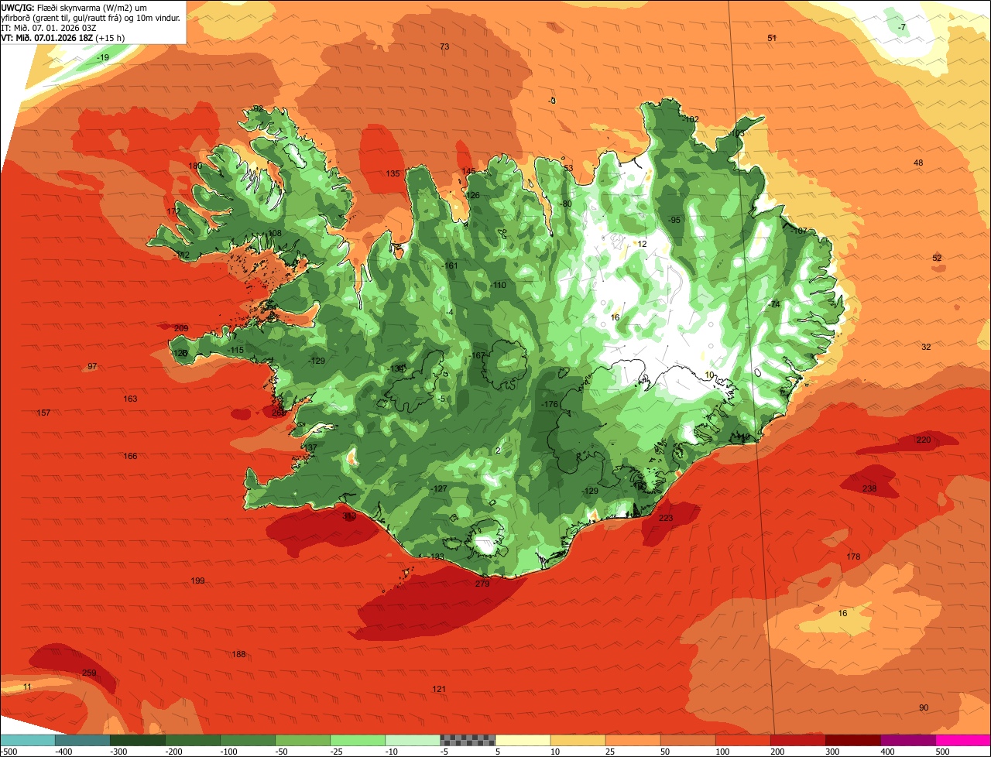Click the value -19 in the upper left
Image resolution: width=991 pixels, height=757 pixels.
[x=103, y=58]
